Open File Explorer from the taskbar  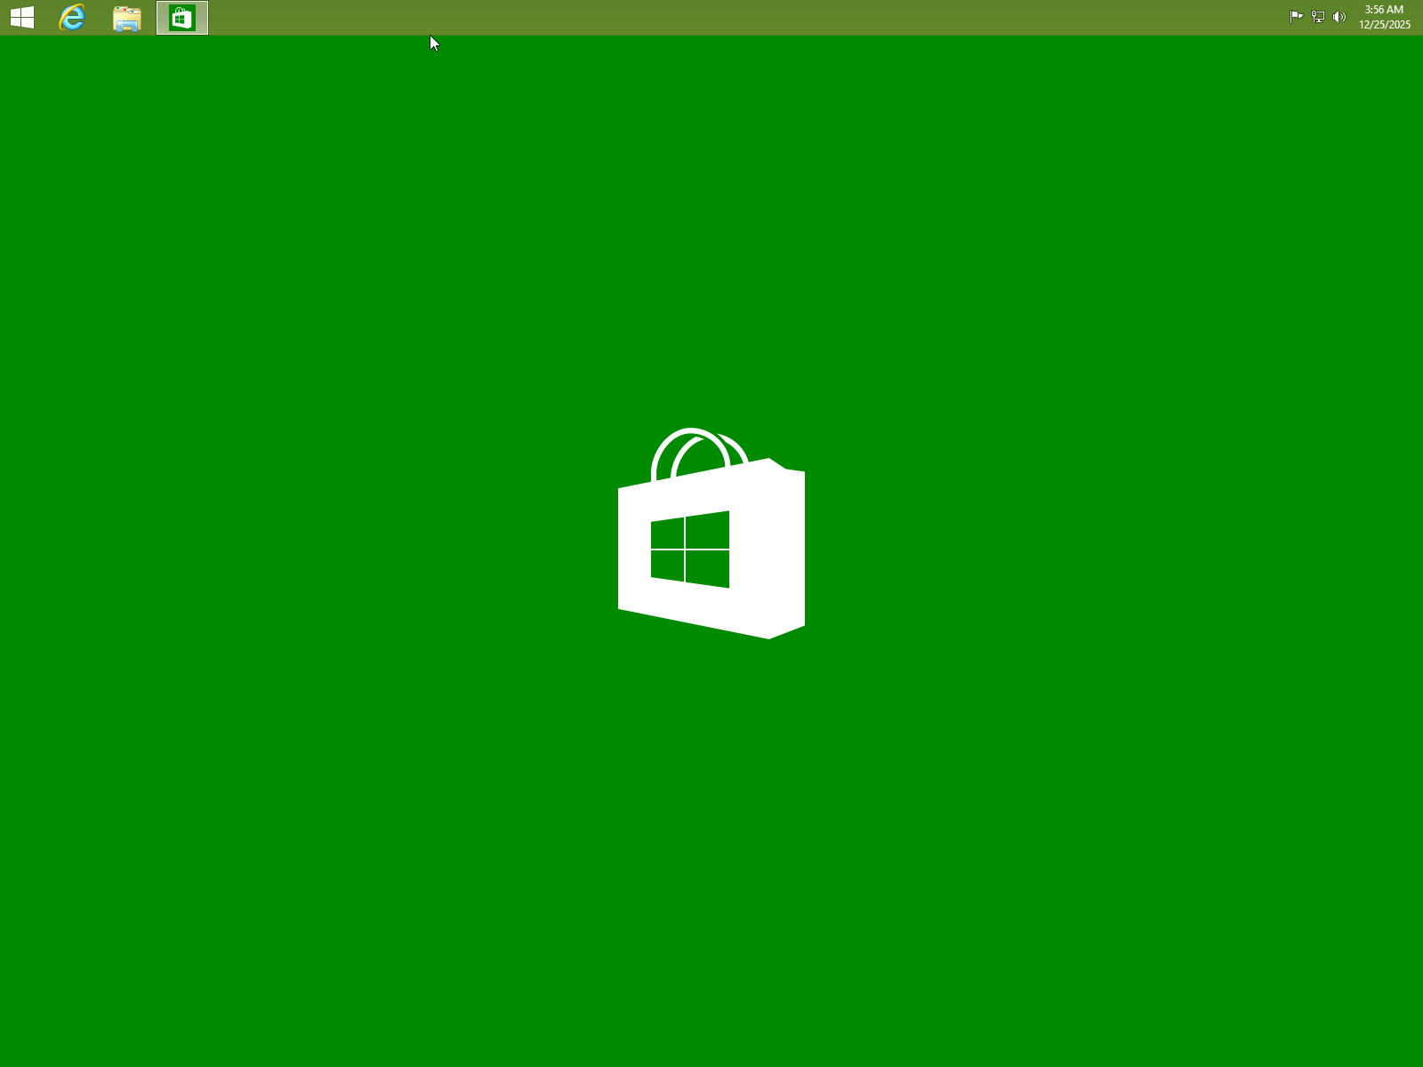[x=125, y=17]
